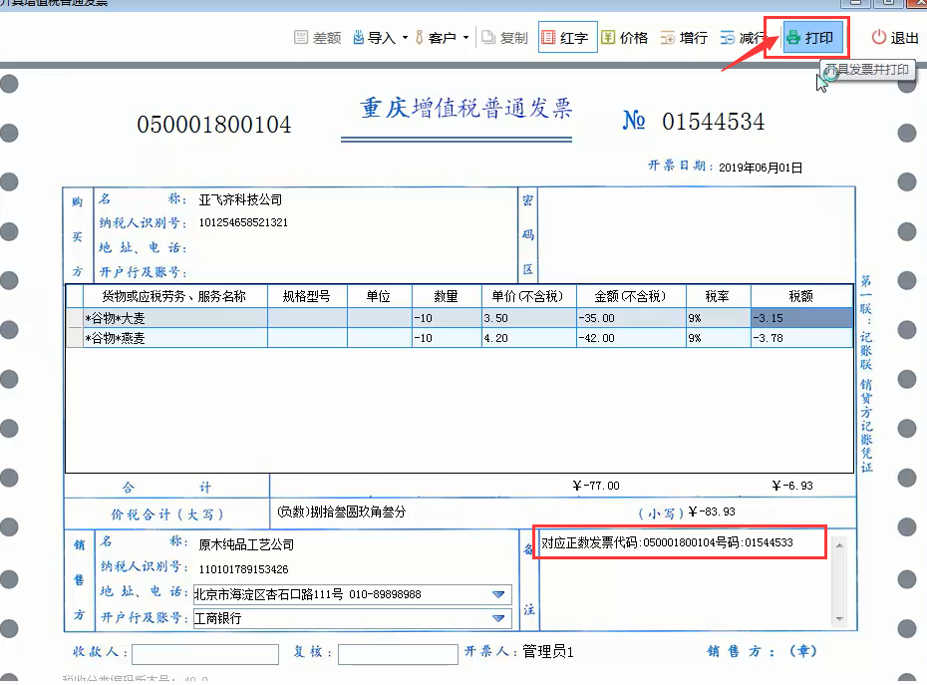
Task: Click the 单价(不含税) column header
Action: pos(529,296)
